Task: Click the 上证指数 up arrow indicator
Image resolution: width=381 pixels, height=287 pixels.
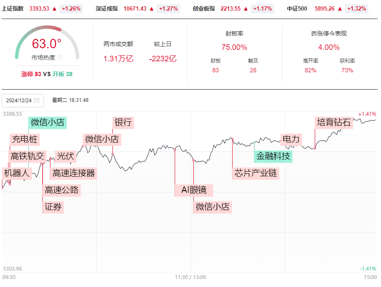Action: tap(54, 9)
